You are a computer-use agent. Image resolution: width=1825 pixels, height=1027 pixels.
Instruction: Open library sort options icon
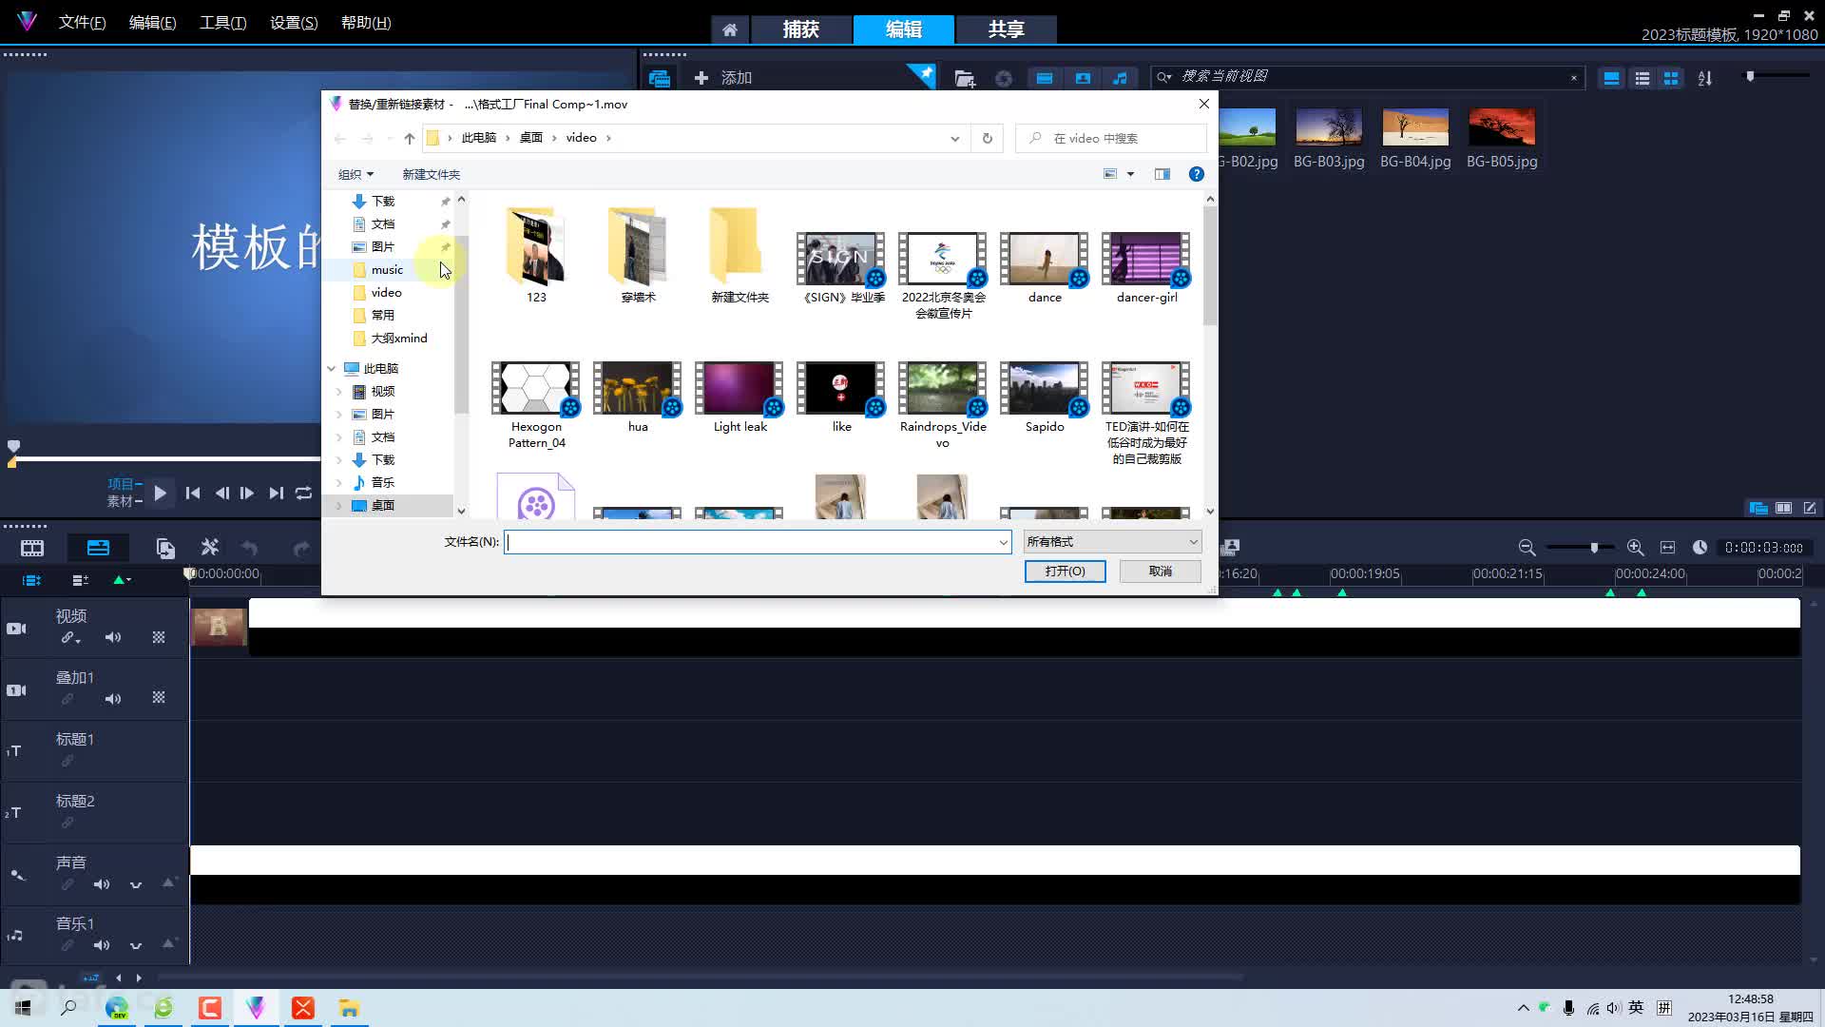(1705, 78)
